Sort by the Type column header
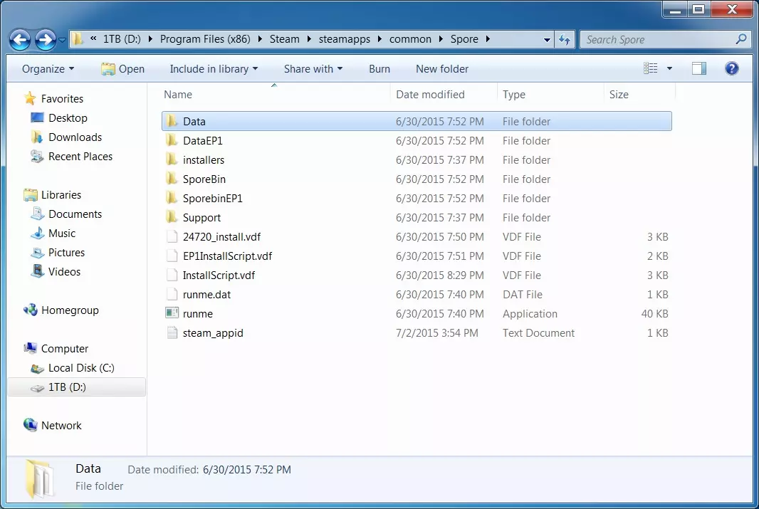759x509 pixels. click(550, 95)
